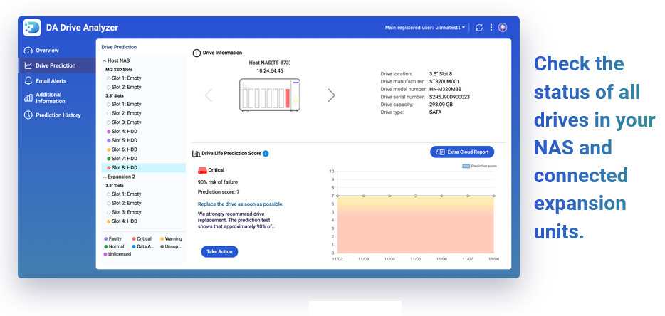The height and width of the screenshot is (316, 665).
Task: Click the Unlicensed legend entry
Action: [x=117, y=254]
